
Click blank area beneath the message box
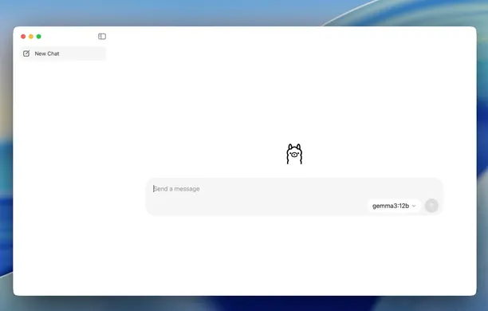tap(294, 255)
